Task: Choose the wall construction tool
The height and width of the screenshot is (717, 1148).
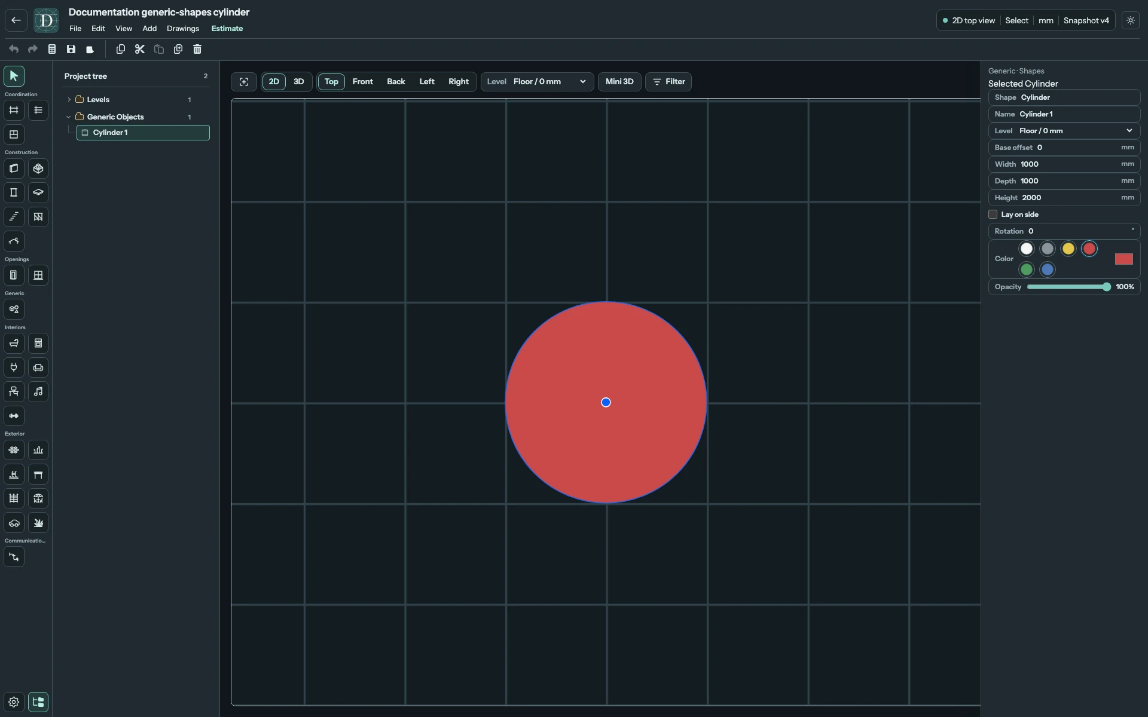Action: pos(14,168)
